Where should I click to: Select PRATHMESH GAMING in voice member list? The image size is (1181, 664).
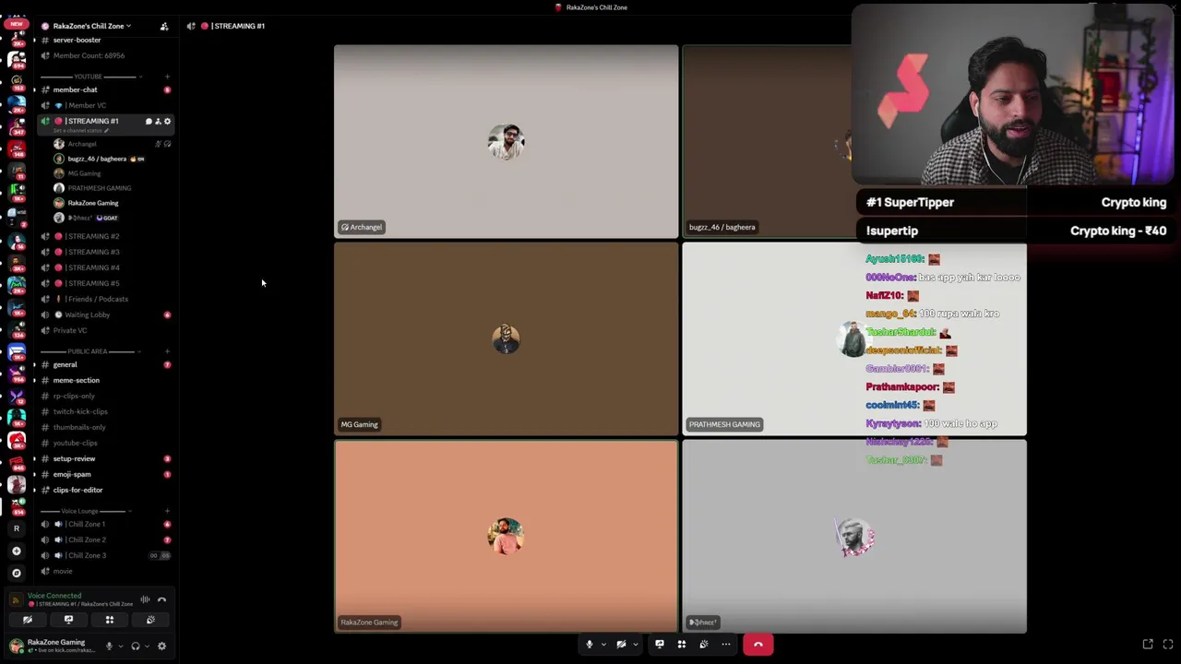coord(99,188)
